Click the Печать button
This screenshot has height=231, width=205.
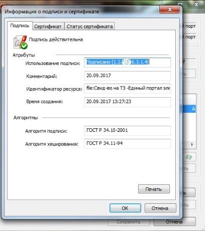point(154,189)
